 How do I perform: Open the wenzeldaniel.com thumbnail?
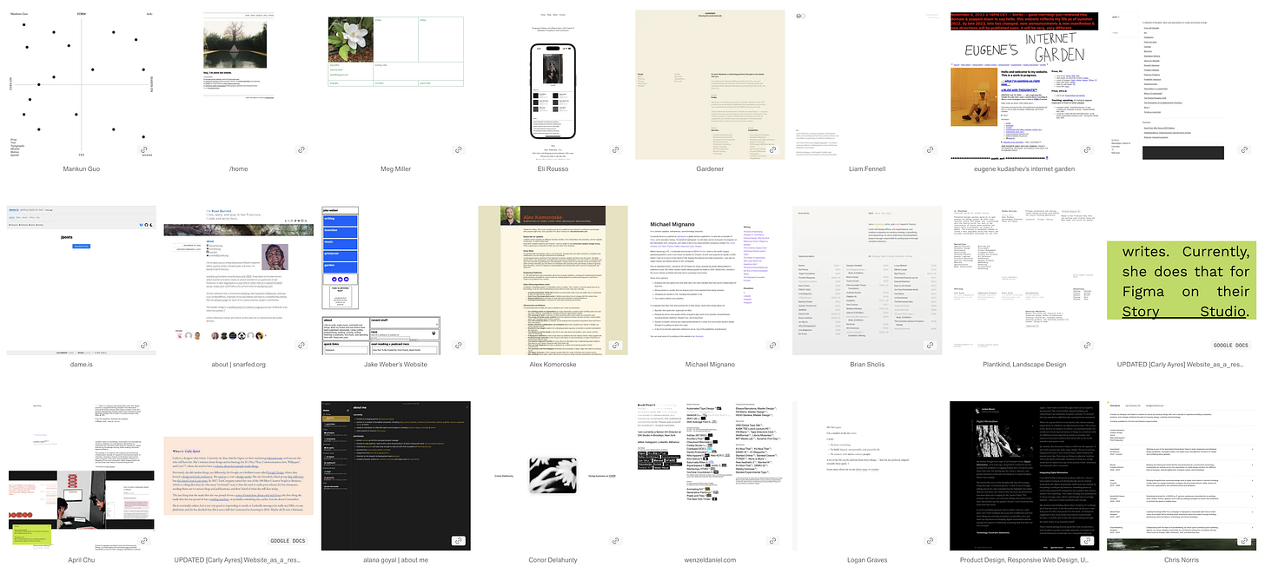(710, 475)
